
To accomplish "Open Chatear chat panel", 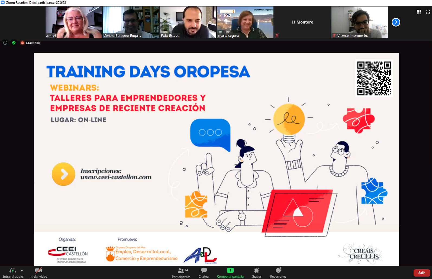I will click(x=204, y=273).
